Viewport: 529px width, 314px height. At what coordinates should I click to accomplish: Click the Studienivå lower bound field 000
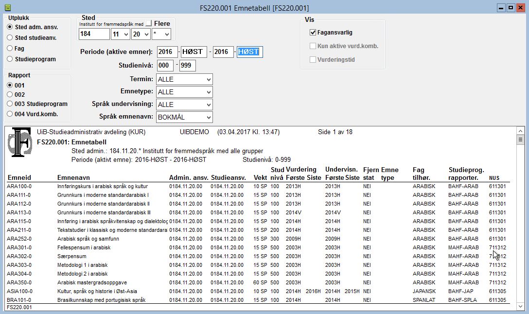click(x=165, y=66)
